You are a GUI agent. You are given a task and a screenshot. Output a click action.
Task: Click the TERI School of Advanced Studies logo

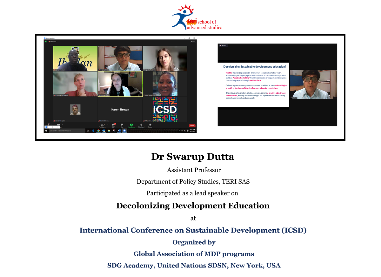[x=197, y=17]
